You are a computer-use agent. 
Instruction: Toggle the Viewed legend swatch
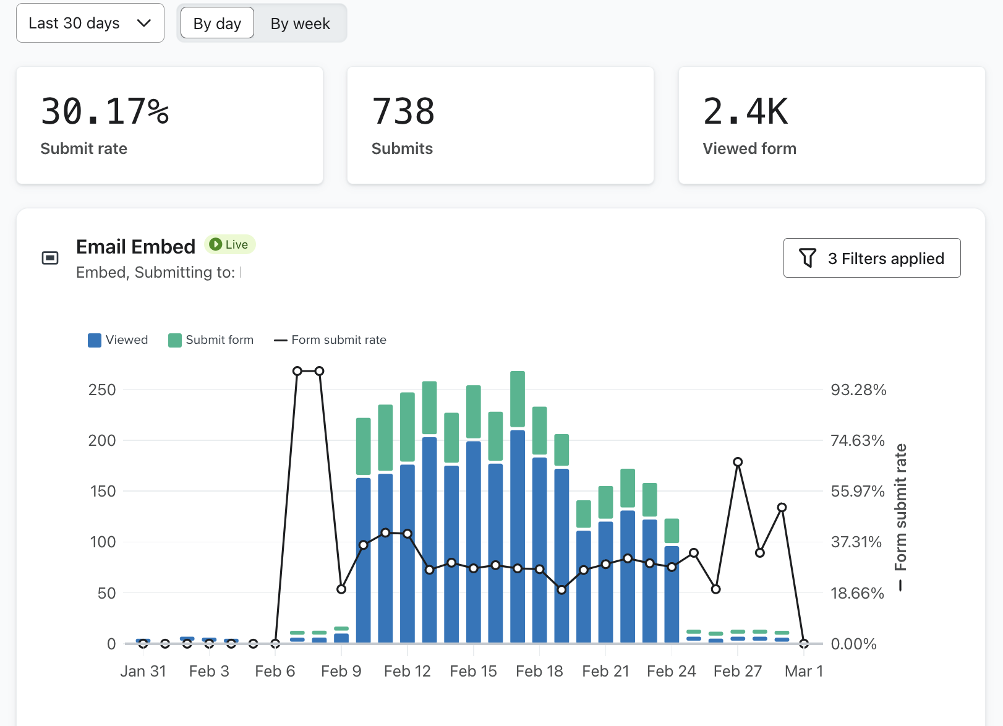[95, 340]
